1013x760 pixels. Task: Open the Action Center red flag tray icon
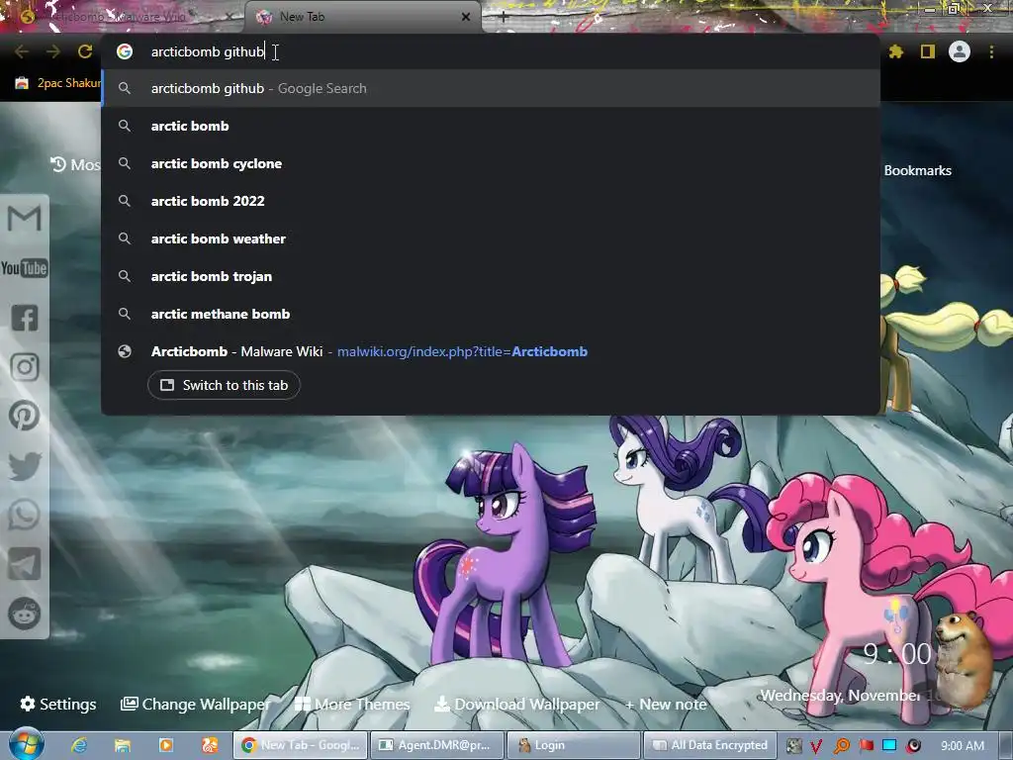click(866, 746)
